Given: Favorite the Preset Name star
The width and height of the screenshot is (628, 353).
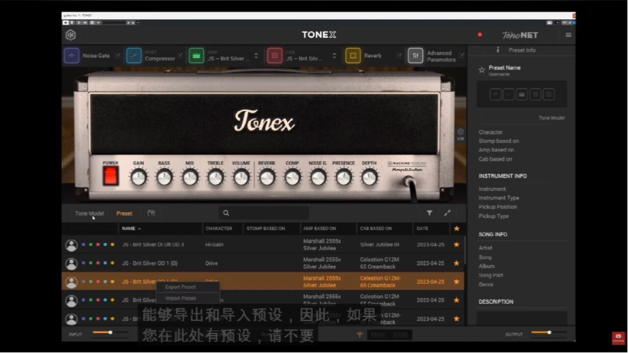Looking at the screenshot, I should (482, 70).
